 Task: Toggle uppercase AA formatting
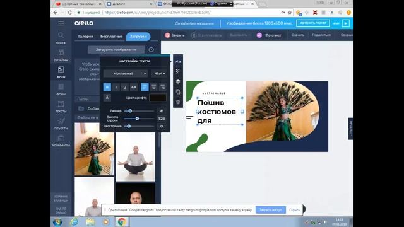tap(133, 87)
